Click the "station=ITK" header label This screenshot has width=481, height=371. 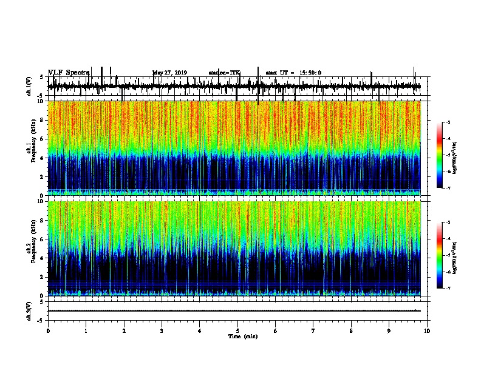[224, 73]
